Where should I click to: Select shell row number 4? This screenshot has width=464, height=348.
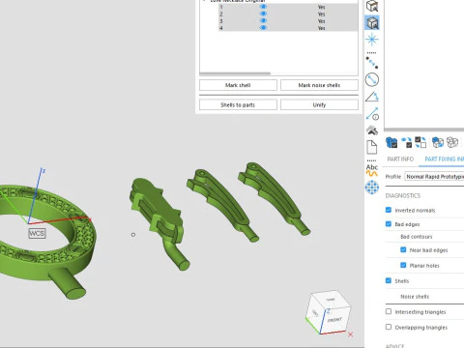[288, 28]
